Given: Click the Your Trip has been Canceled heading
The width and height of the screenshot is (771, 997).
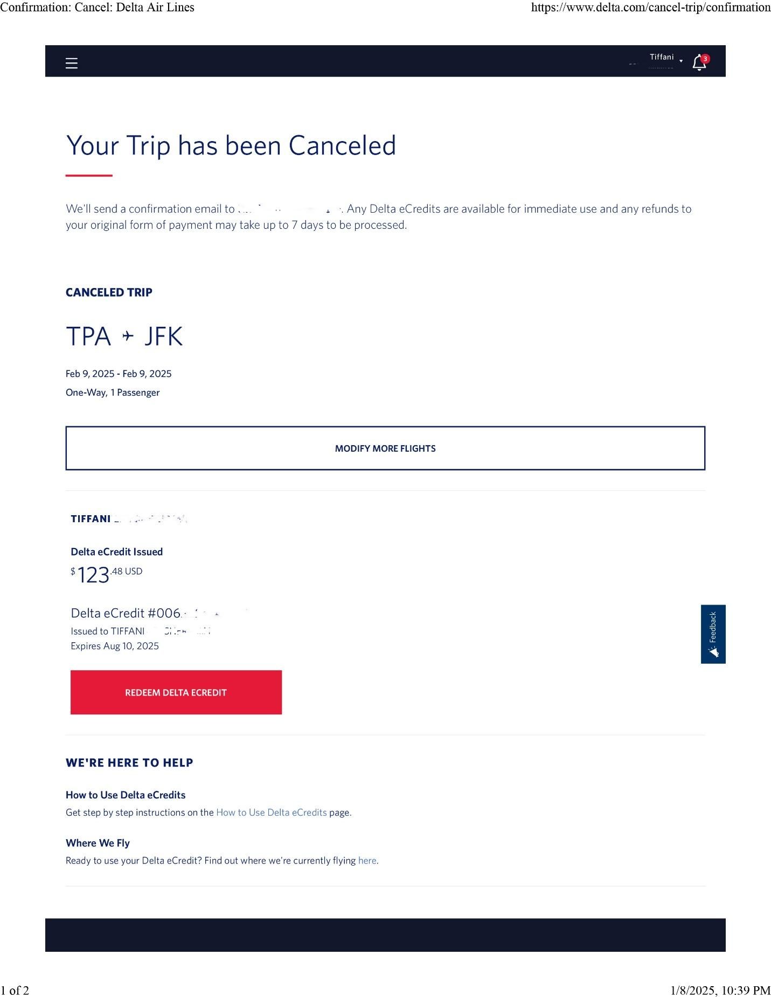Looking at the screenshot, I should [231, 146].
